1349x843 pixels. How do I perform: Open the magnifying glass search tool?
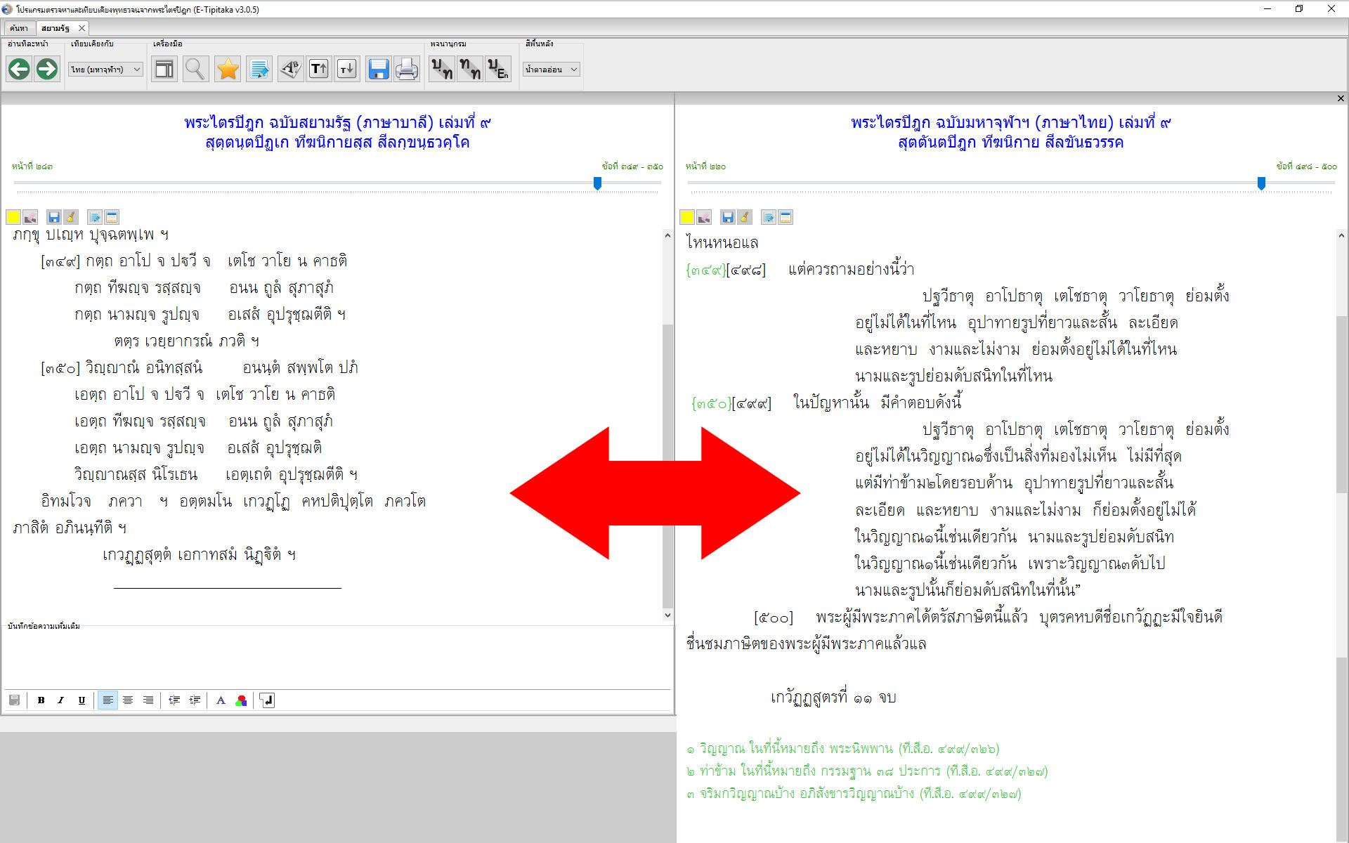point(195,69)
